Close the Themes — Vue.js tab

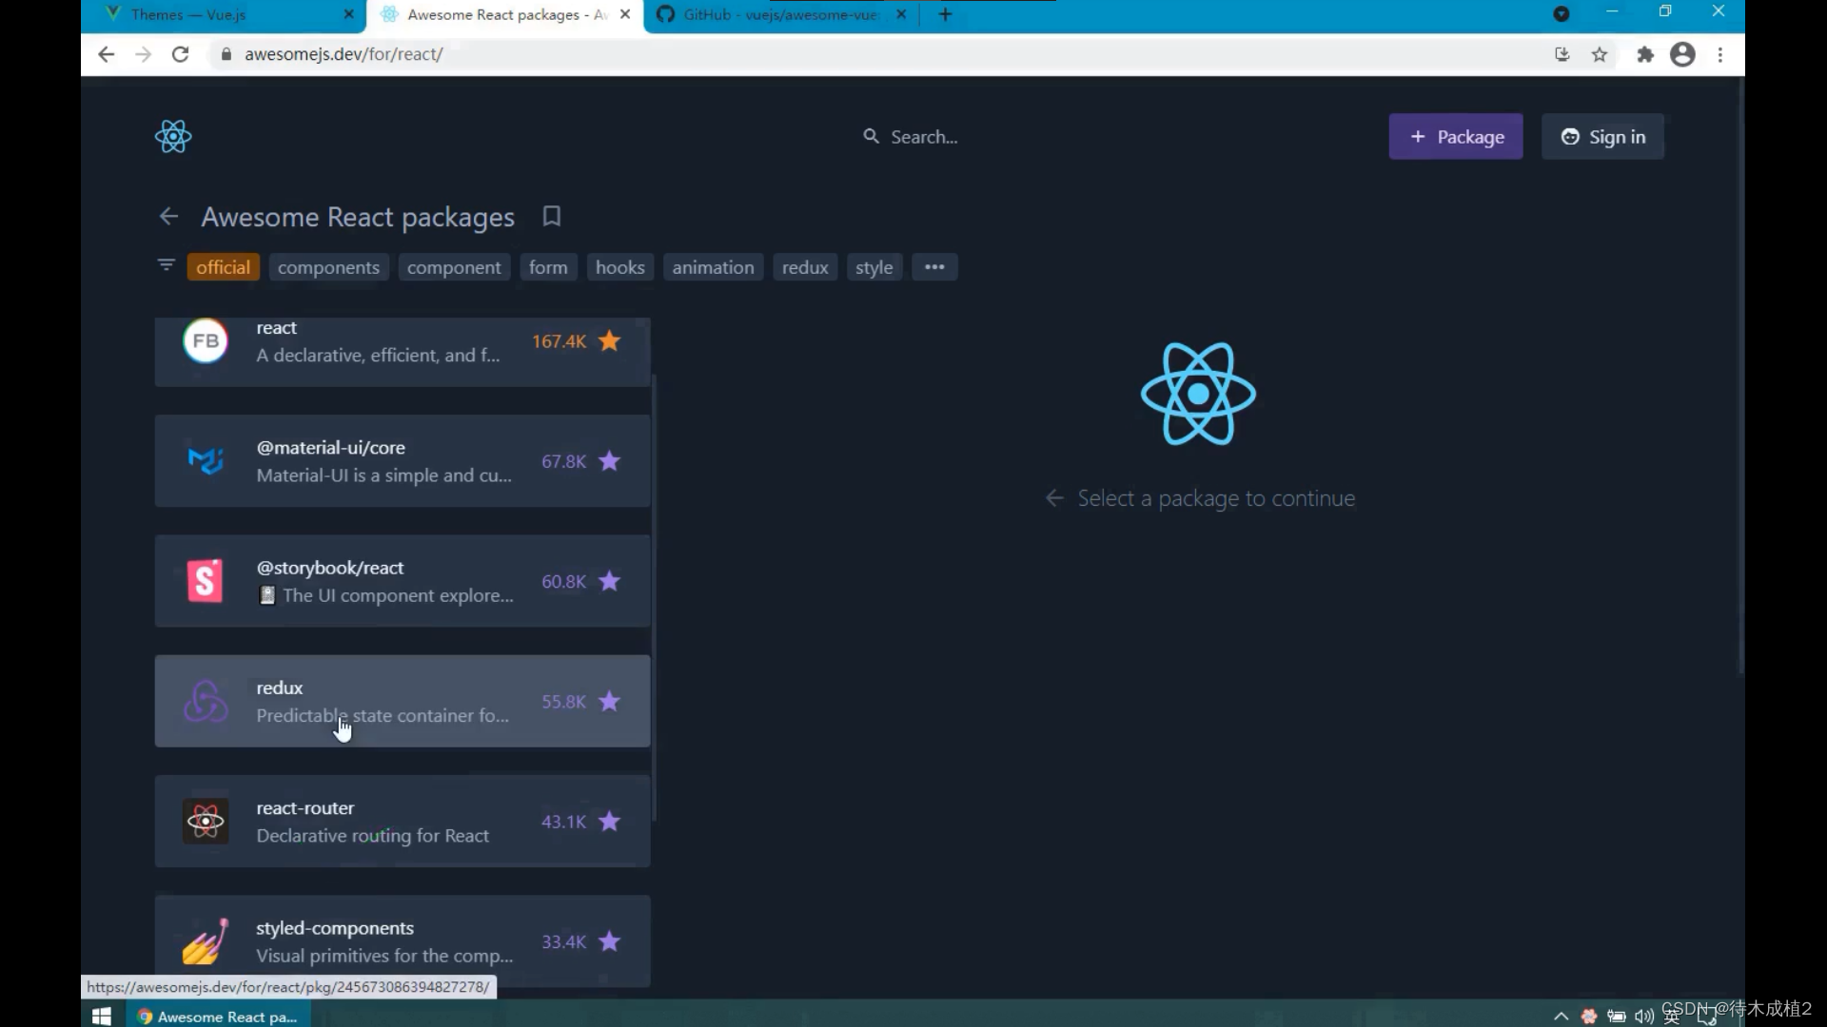pos(348,15)
